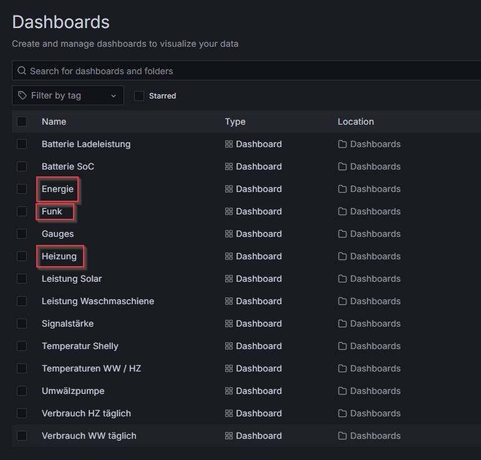Image resolution: width=481 pixels, height=460 pixels.
Task: Enable the Starred filter checkbox
Action: point(139,96)
